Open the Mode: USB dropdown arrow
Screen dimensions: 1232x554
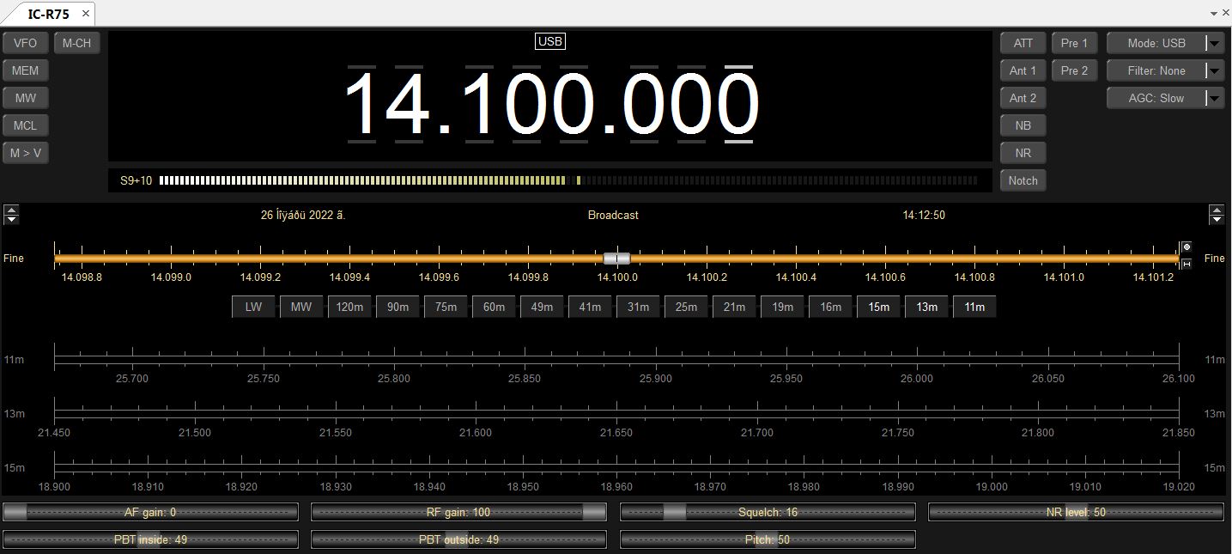(1215, 43)
